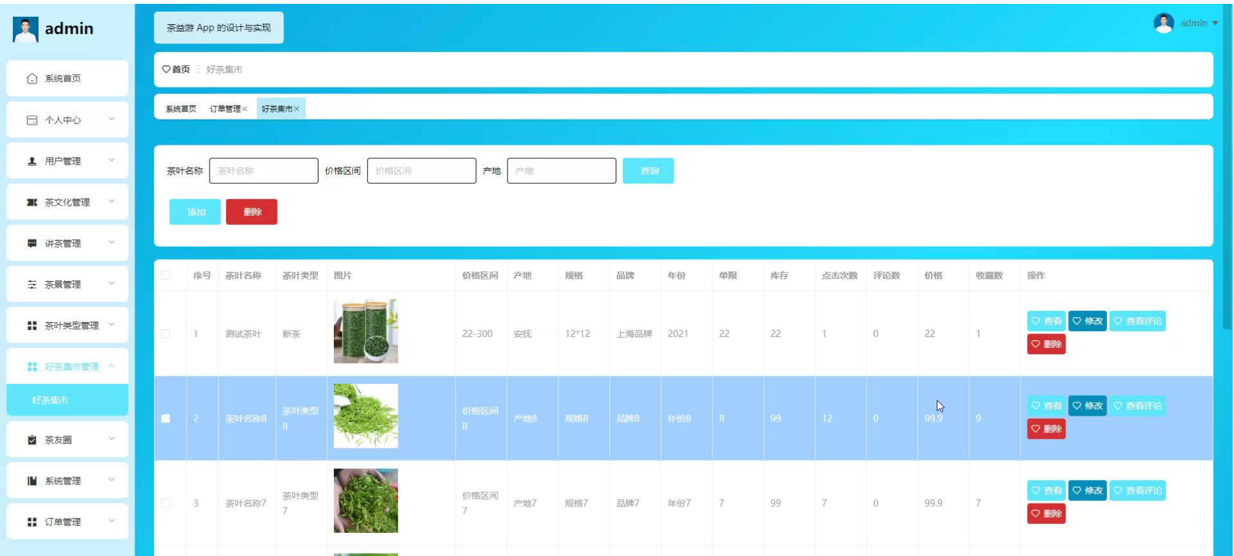
Task: Expand the 茶景管理 sidebar menu
Action: point(111,283)
